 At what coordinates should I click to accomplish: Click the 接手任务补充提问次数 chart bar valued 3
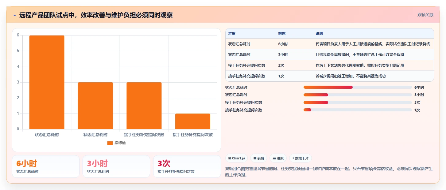pos(144,106)
